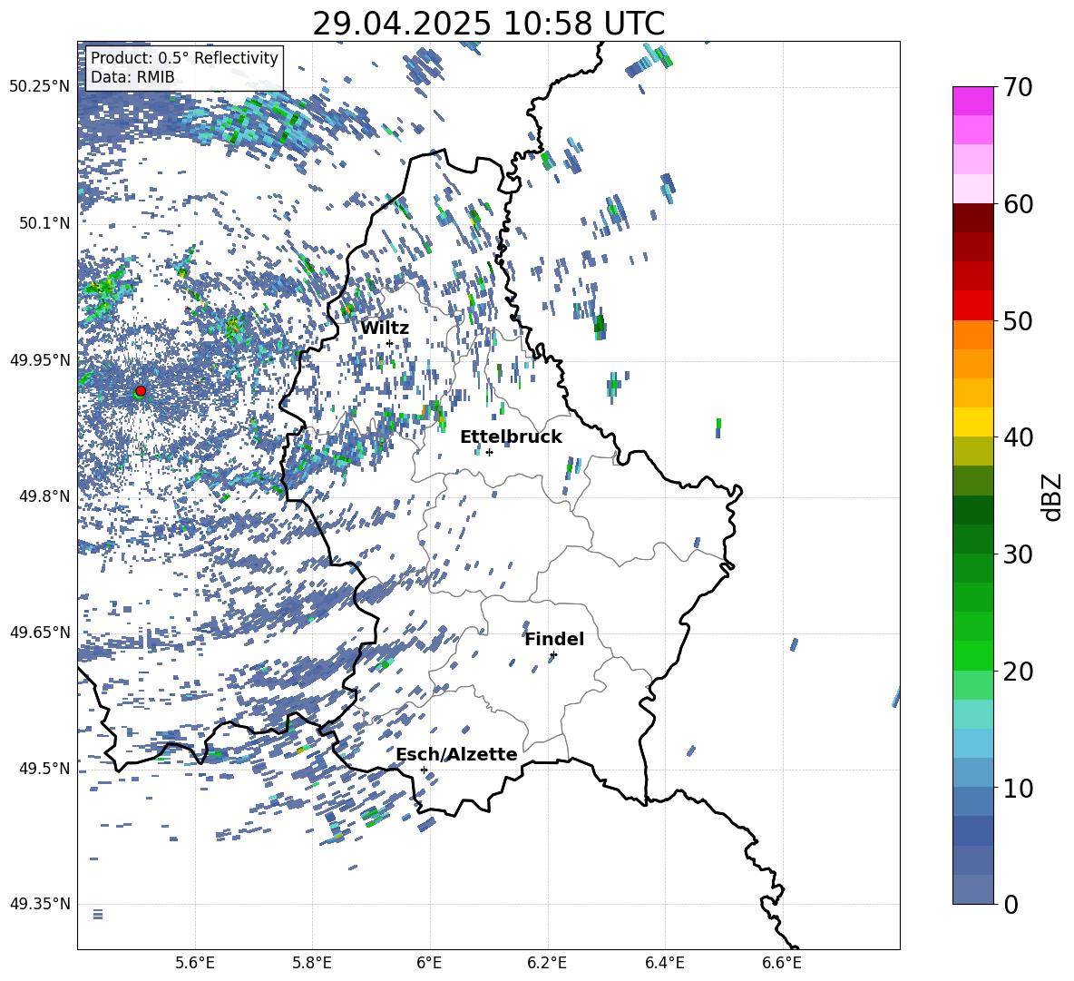Click the 50.25°N latitude label

(40, 87)
